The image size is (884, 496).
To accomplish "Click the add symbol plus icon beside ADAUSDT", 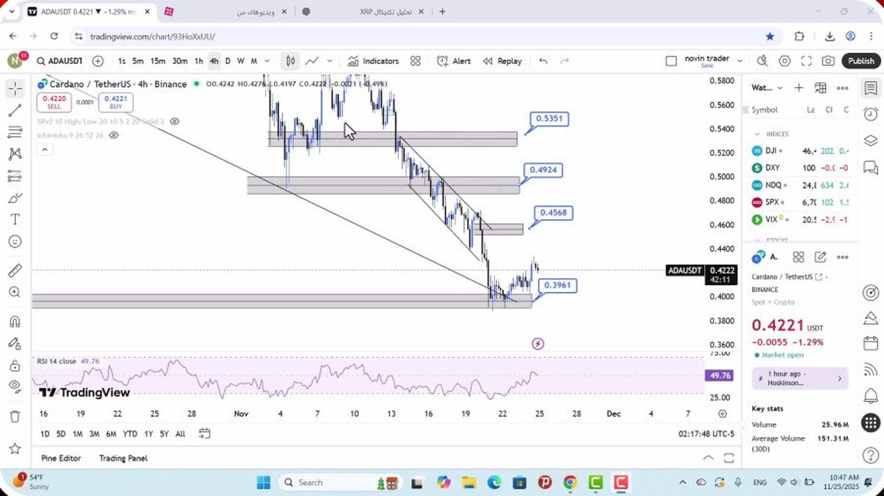I will (98, 61).
